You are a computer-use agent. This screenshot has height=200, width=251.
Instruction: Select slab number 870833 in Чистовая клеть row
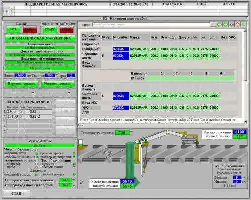click(120, 96)
